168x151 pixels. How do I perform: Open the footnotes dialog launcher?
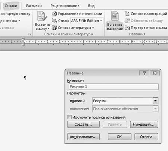point(29,34)
